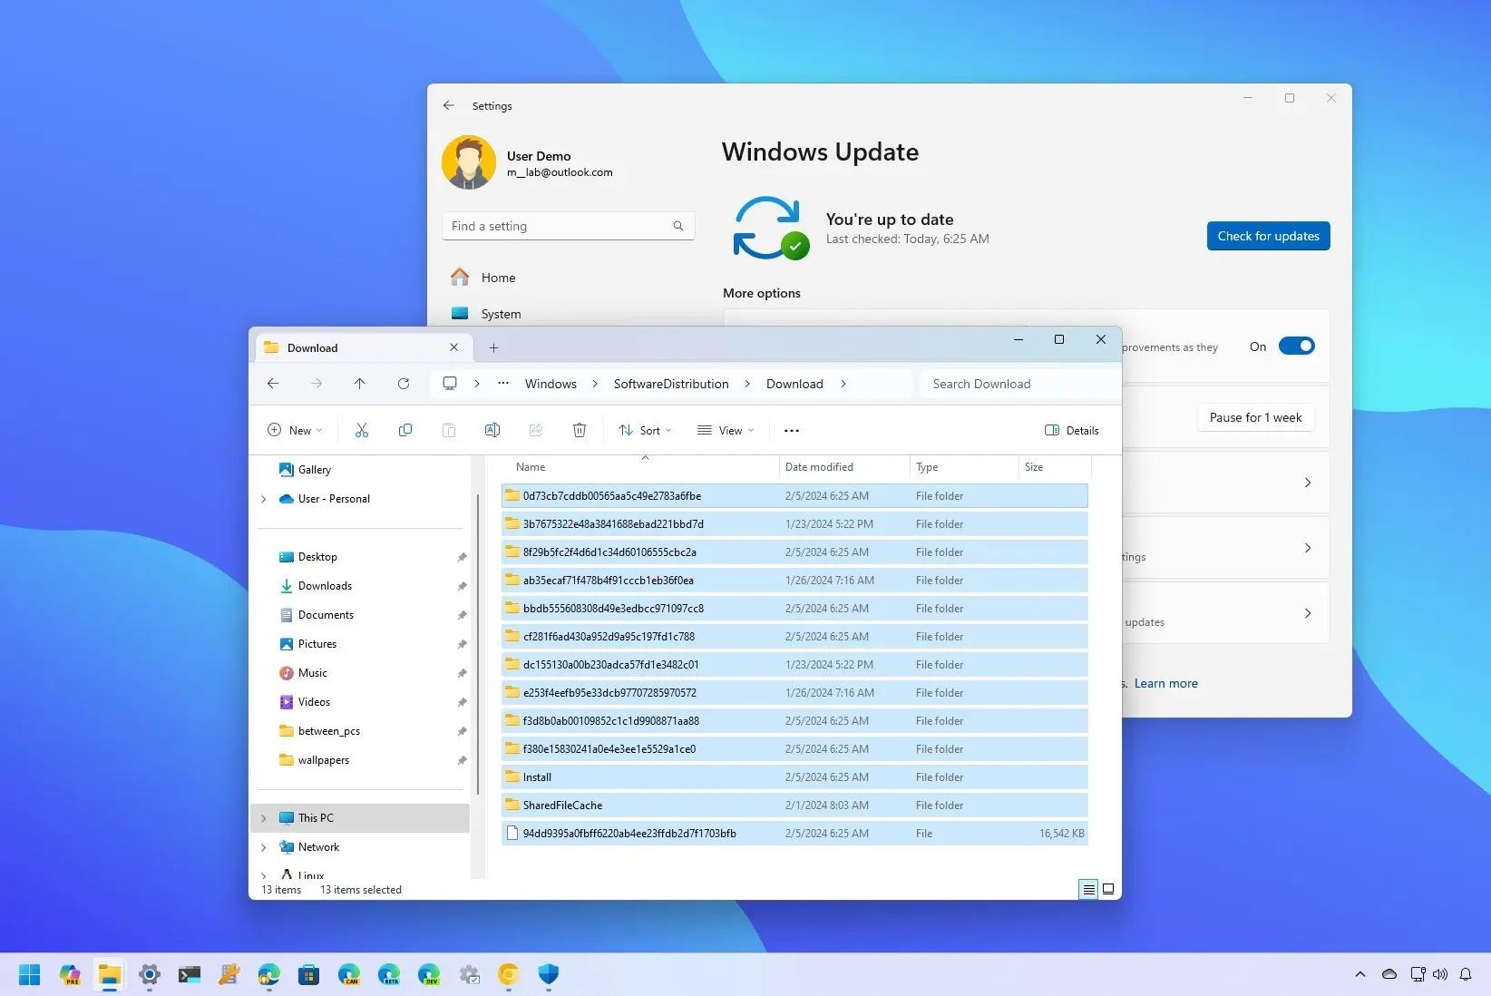Click the Size column header
1491x996 pixels.
click(x=1055, y=467)
